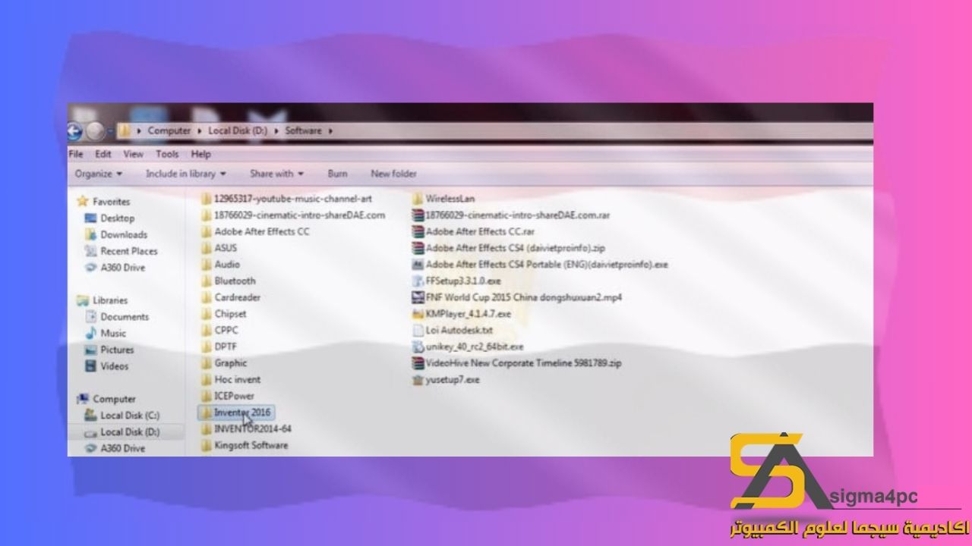Click the folder icon in address bar
The height and width of the screenshot is (546, 972).
pyautogui.click(x=123, y=131)
